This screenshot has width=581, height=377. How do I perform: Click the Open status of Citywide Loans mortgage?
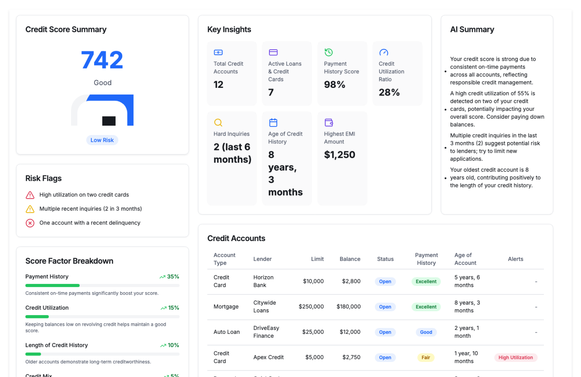(385, 307)
